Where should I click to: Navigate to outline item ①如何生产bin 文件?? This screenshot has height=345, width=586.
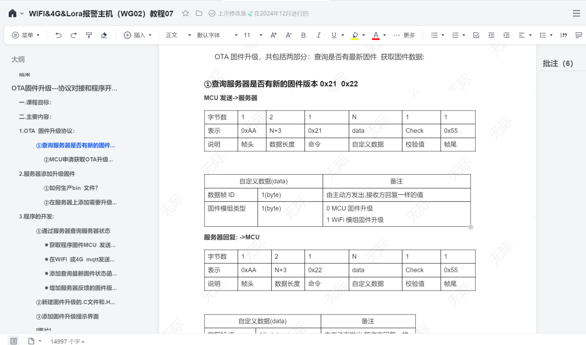click(x=71, y=188)
